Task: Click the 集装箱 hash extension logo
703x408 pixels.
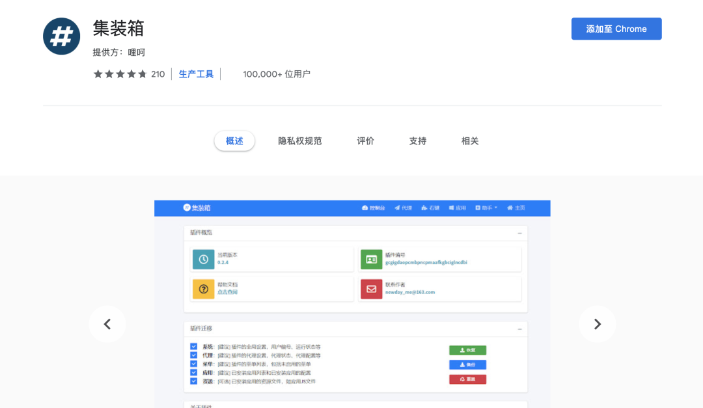Action: tap(61, 36)
